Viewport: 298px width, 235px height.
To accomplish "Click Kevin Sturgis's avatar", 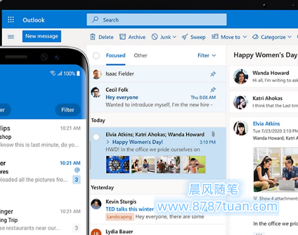I will coord(96,204).
